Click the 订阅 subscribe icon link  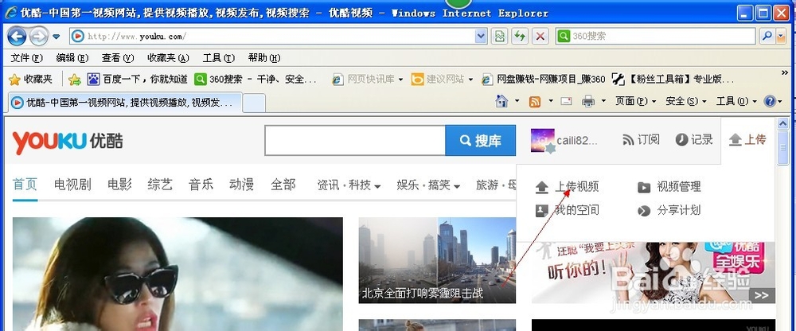[x=641, y=139]
